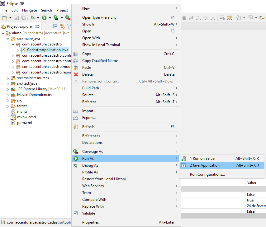Screen dimensions: 266x227
Task: Open the New wizard dropdown arrow
Action: 10,18
